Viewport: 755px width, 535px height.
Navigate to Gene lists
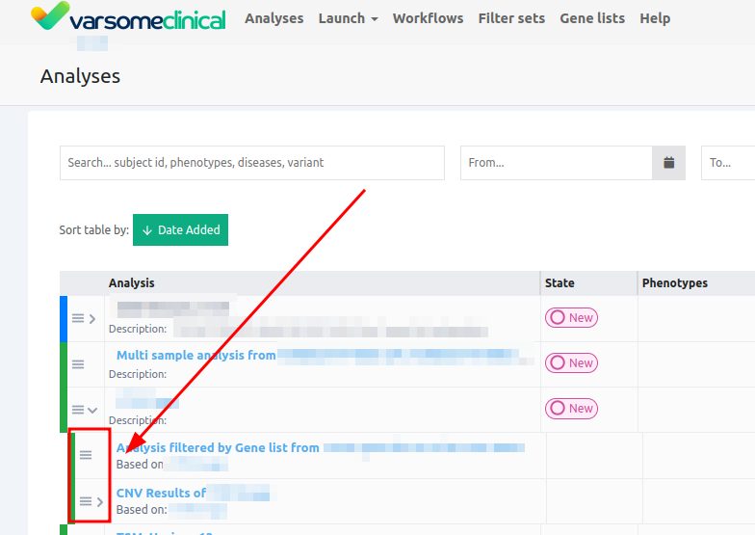591,18
